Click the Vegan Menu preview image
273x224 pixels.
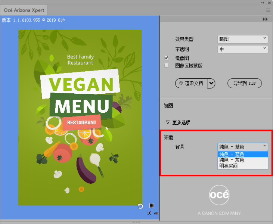point(80,117)
